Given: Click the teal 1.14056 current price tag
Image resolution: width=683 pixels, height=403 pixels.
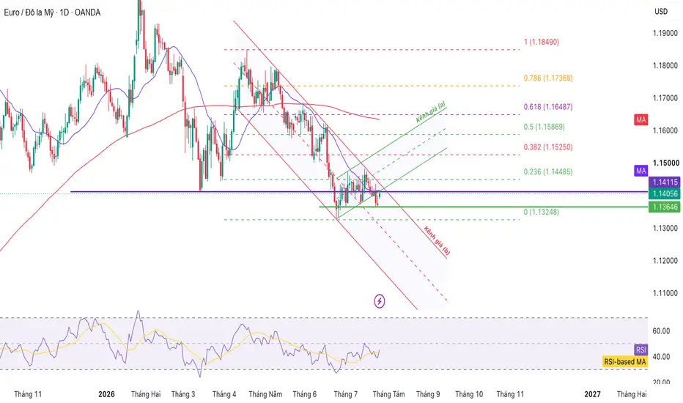Looking at the screenshot, I should coord(665,194).
